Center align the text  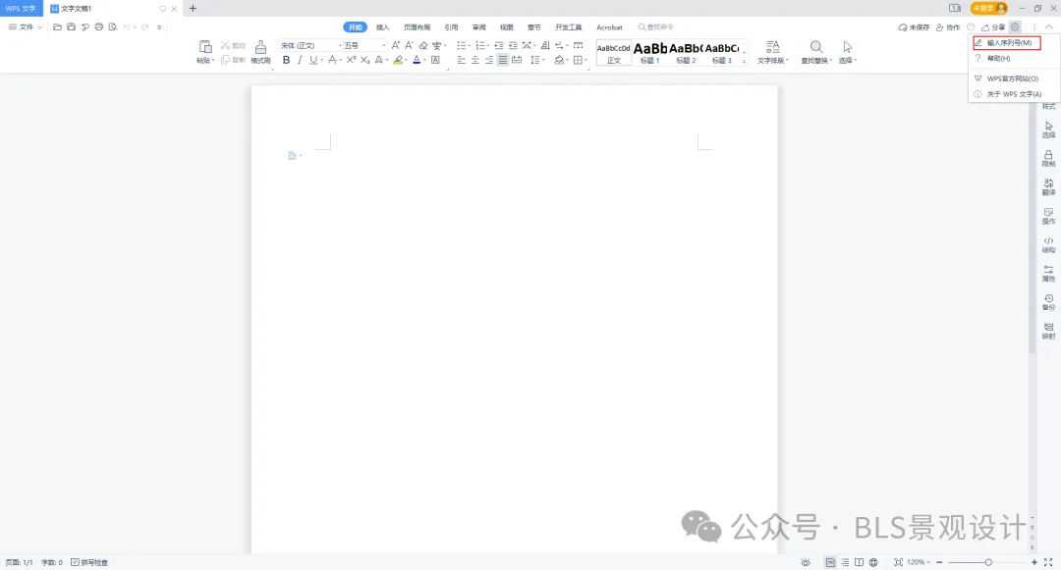tap(475, 60)
